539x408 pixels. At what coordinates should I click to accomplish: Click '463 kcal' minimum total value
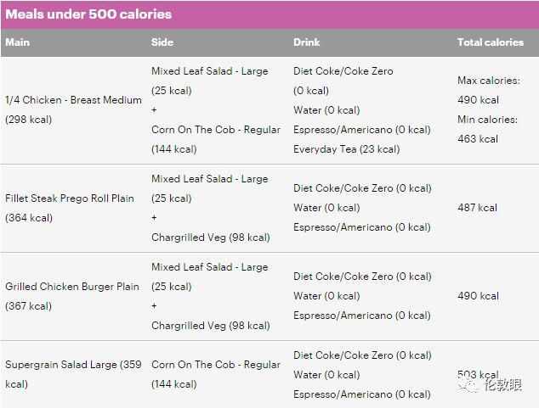pyautogui.click(x=478, y=139)
